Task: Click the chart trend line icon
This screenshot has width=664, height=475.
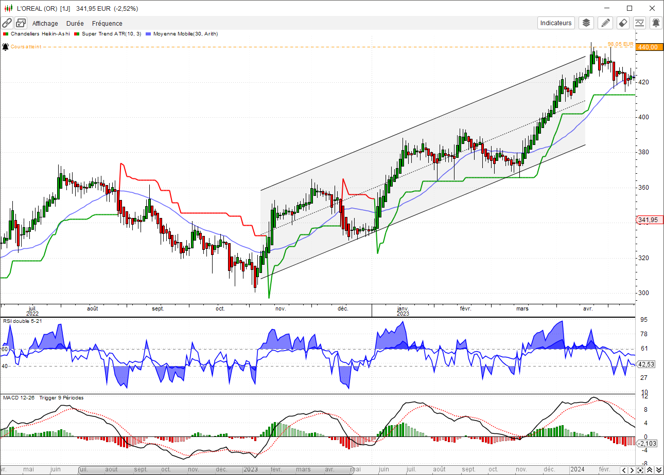Action: pyautogui.click(x=639, y=23)
